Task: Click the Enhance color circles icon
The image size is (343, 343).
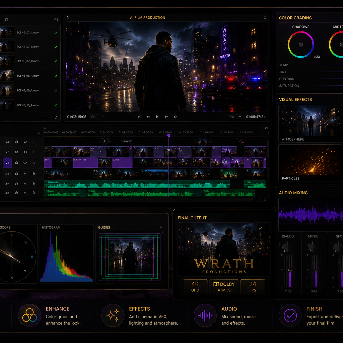Action: [29, 316]
